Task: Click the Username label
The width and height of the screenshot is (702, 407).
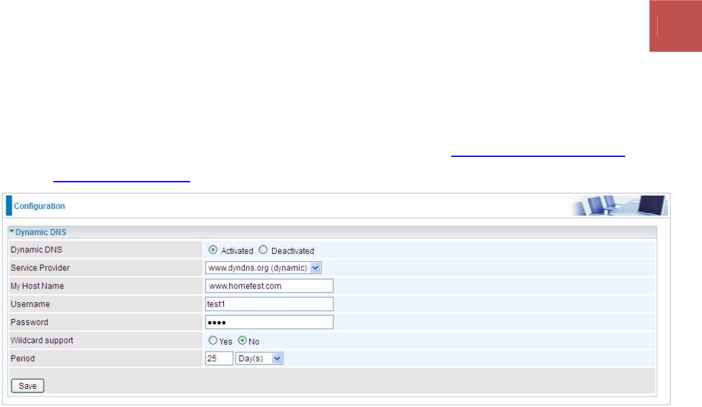Action: (x=31, y=304)
